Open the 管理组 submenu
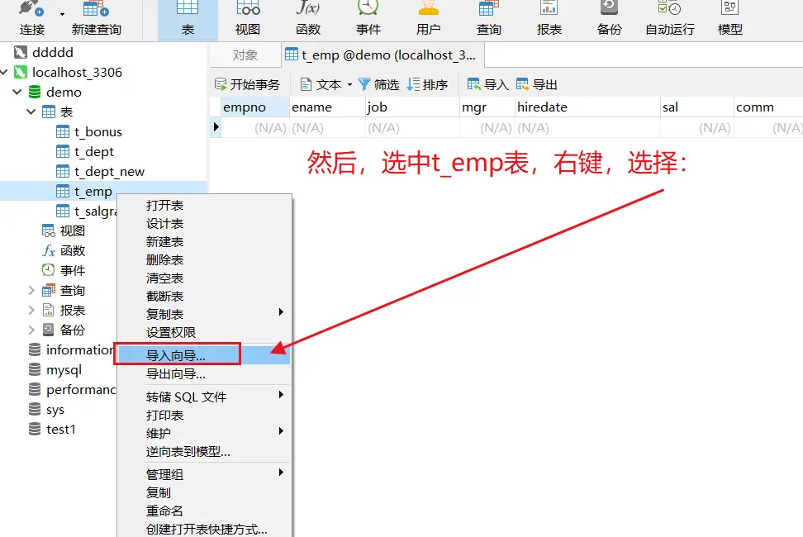The height and width of the screenshot is (537, 803). pos(204,474)
